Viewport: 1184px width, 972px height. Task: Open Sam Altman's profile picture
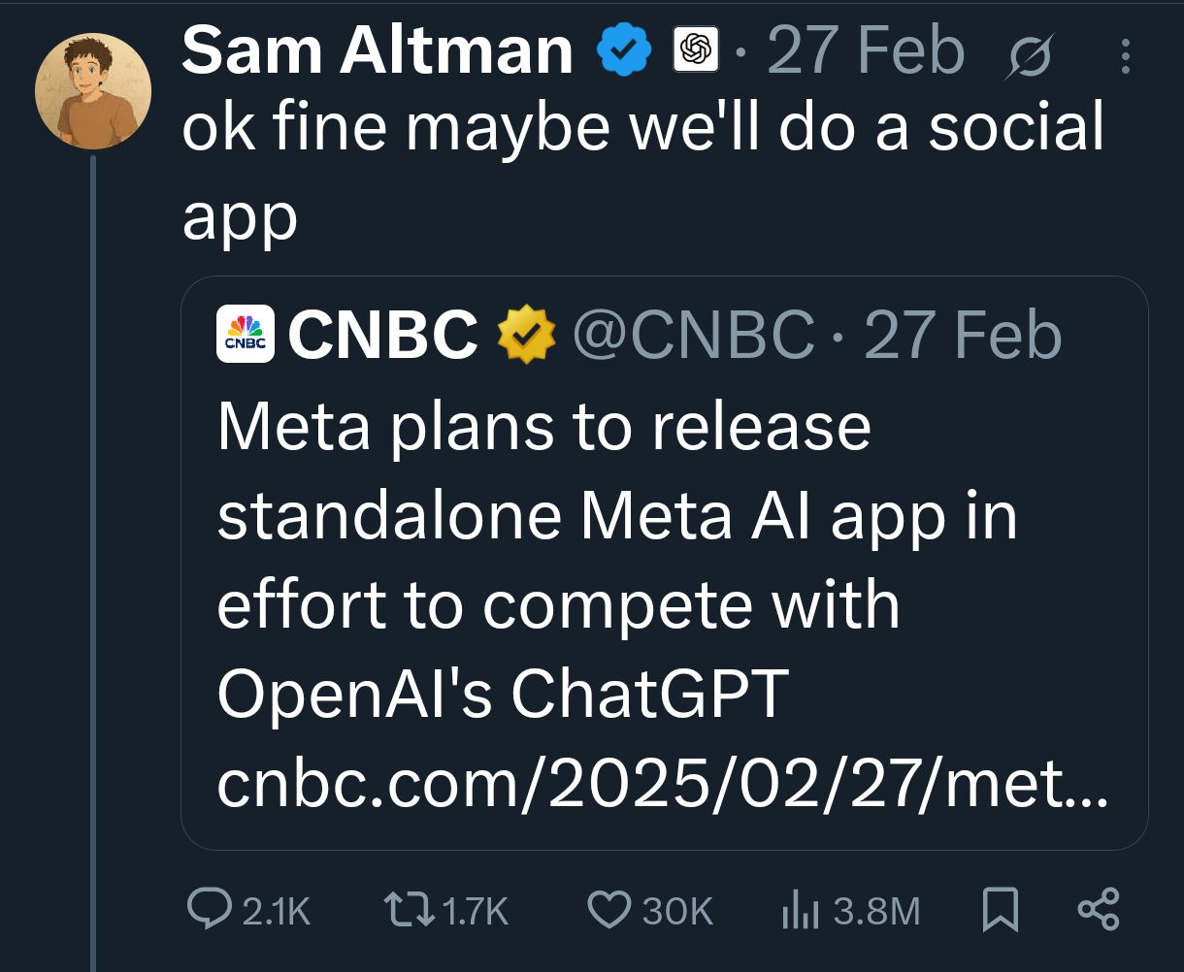[x=93, y=91]
